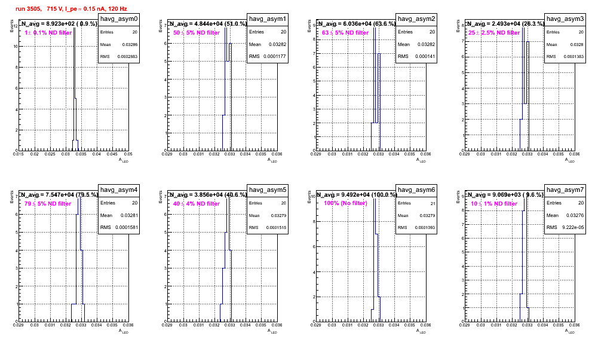Click RMS value 0.0001383 in havg_asym3
This screenshot has width=595, height=342.
coord(573,57)
